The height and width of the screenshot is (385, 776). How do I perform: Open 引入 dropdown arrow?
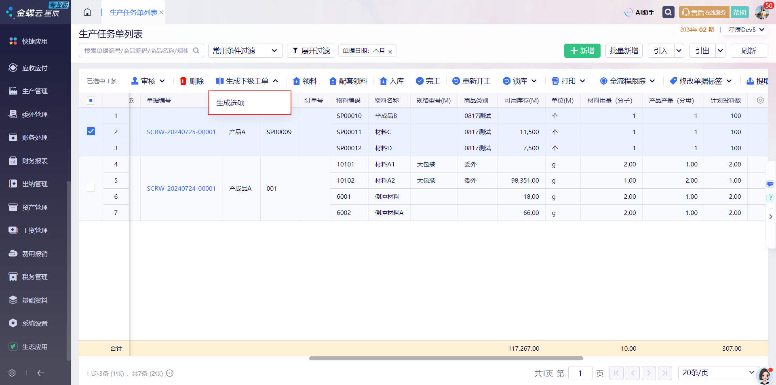pyautogui.click(x=679, y=50)
